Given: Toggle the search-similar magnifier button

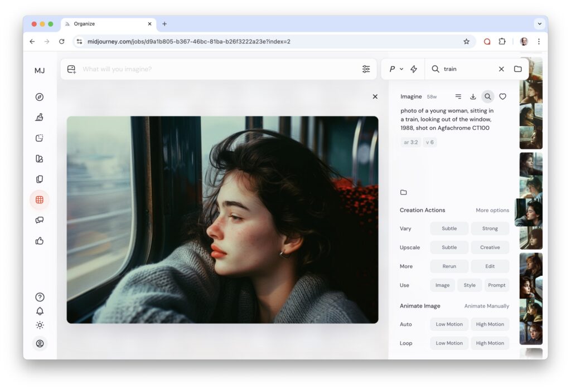Looking at the screenshot, I should (488, 97).
